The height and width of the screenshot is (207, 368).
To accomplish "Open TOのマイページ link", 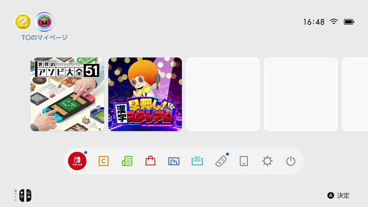I will tap(45, 37).
